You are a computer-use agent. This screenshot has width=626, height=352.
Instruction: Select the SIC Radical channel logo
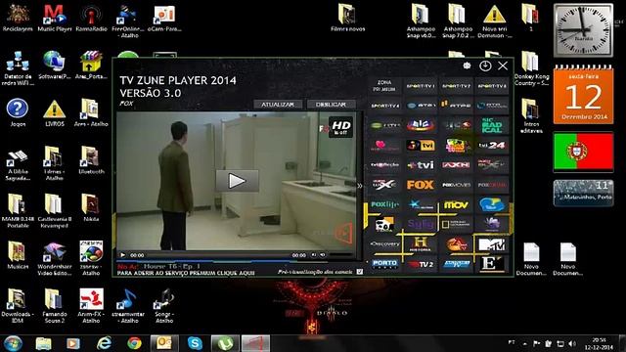click(x=492, y=125)
